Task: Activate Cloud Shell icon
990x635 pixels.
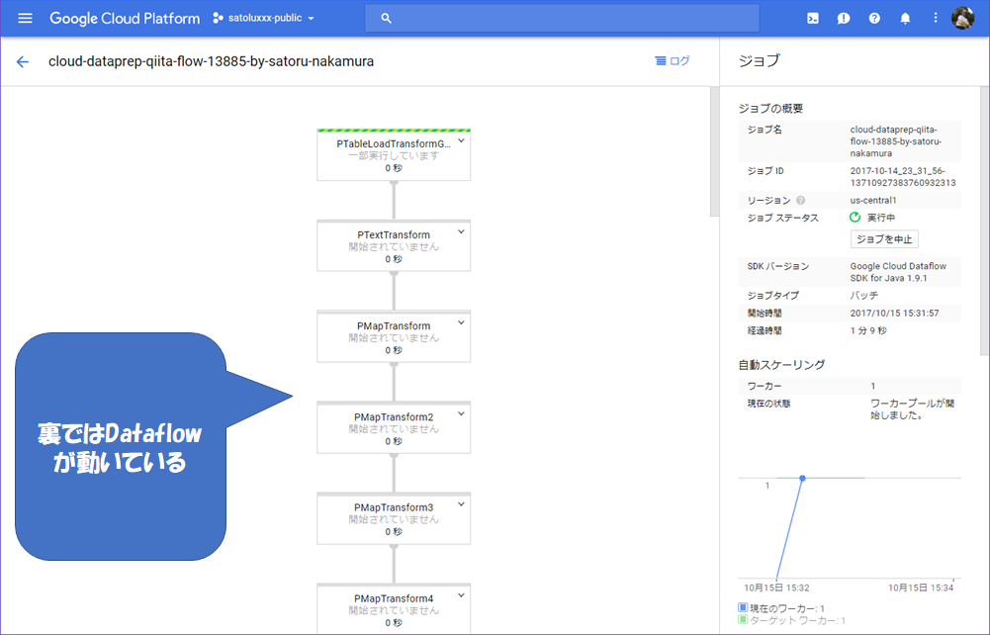Action: point(813,19)
